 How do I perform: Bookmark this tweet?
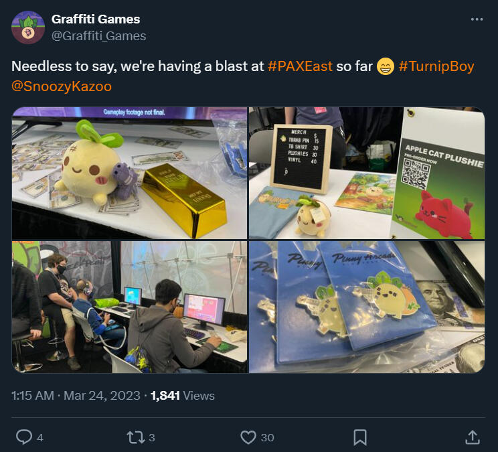pyautogui.click(x=360, y=437)
